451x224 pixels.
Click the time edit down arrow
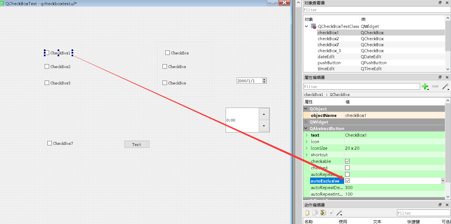coord(264,126)
